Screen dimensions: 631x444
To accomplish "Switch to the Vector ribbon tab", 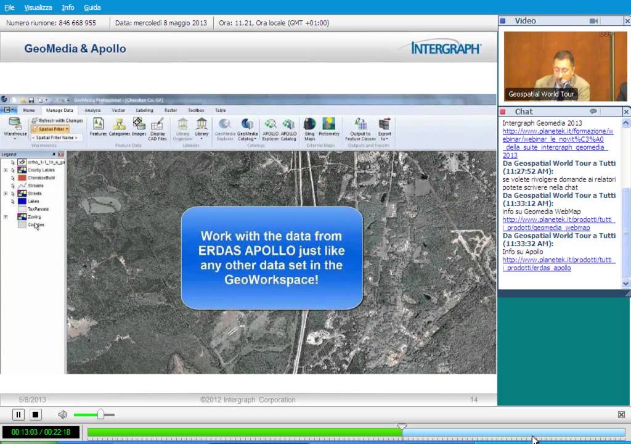I will point(118,110).
